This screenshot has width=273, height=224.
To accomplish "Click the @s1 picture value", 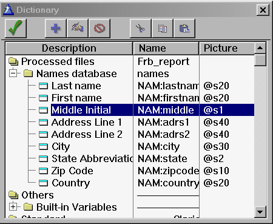I will [214, 110].
